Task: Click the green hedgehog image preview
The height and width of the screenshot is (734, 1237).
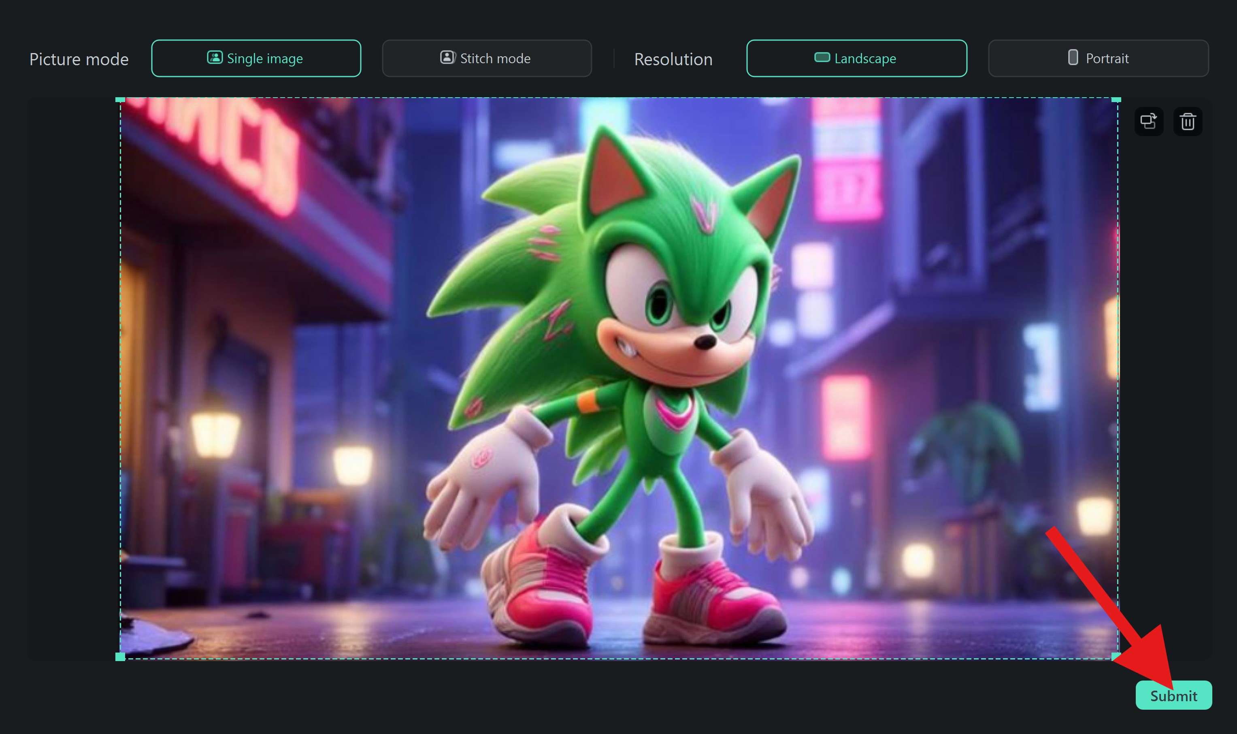Action: point(619,378)
